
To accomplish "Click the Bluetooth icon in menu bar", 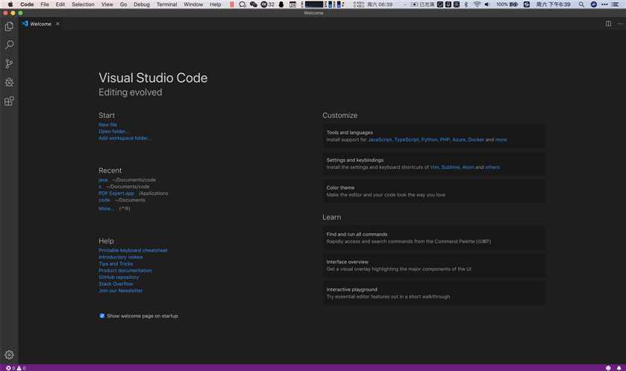I will tap(466, 4).
